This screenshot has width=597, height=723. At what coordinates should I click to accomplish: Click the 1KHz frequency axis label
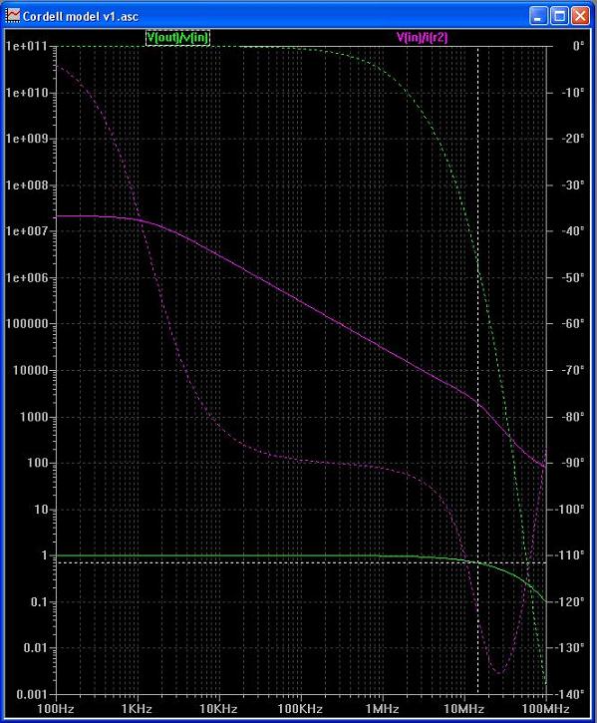coord(137,709)
